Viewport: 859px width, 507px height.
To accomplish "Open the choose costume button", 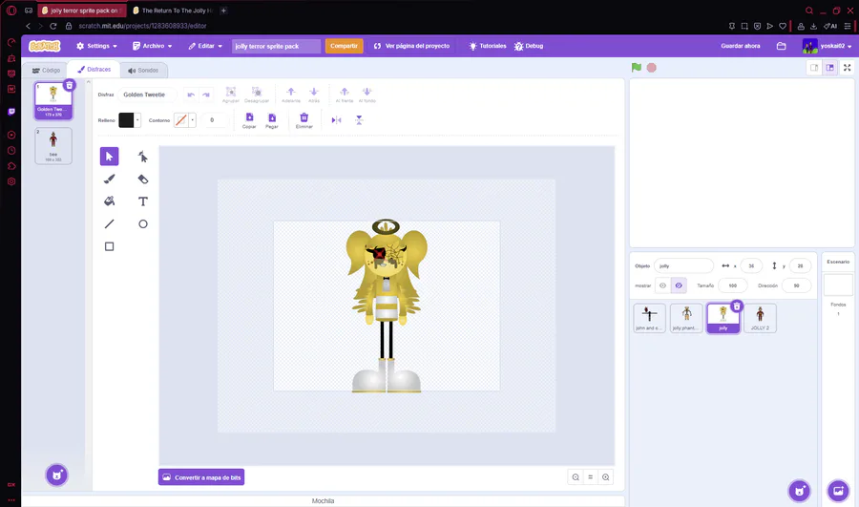I will [x=56, y=475].
